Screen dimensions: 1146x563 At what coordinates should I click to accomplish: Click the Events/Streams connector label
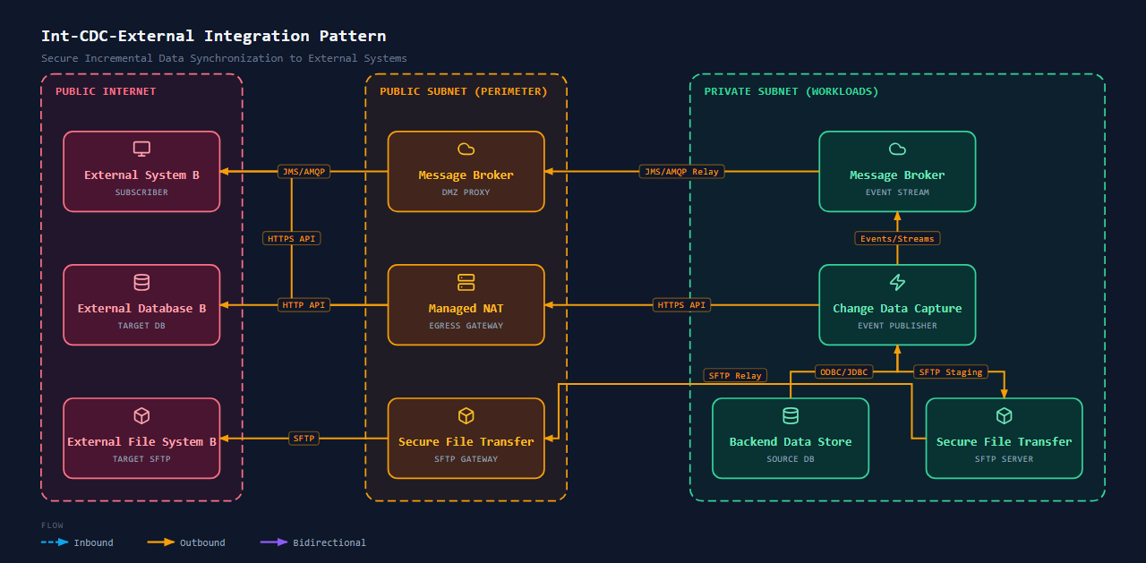pos(897,239)
